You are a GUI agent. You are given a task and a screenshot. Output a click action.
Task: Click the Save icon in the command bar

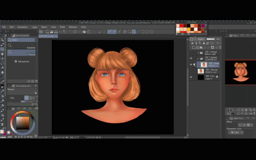point(56,32)
